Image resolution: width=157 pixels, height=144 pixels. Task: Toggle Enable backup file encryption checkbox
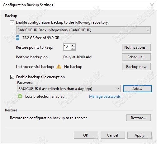[x=12, y=77]
